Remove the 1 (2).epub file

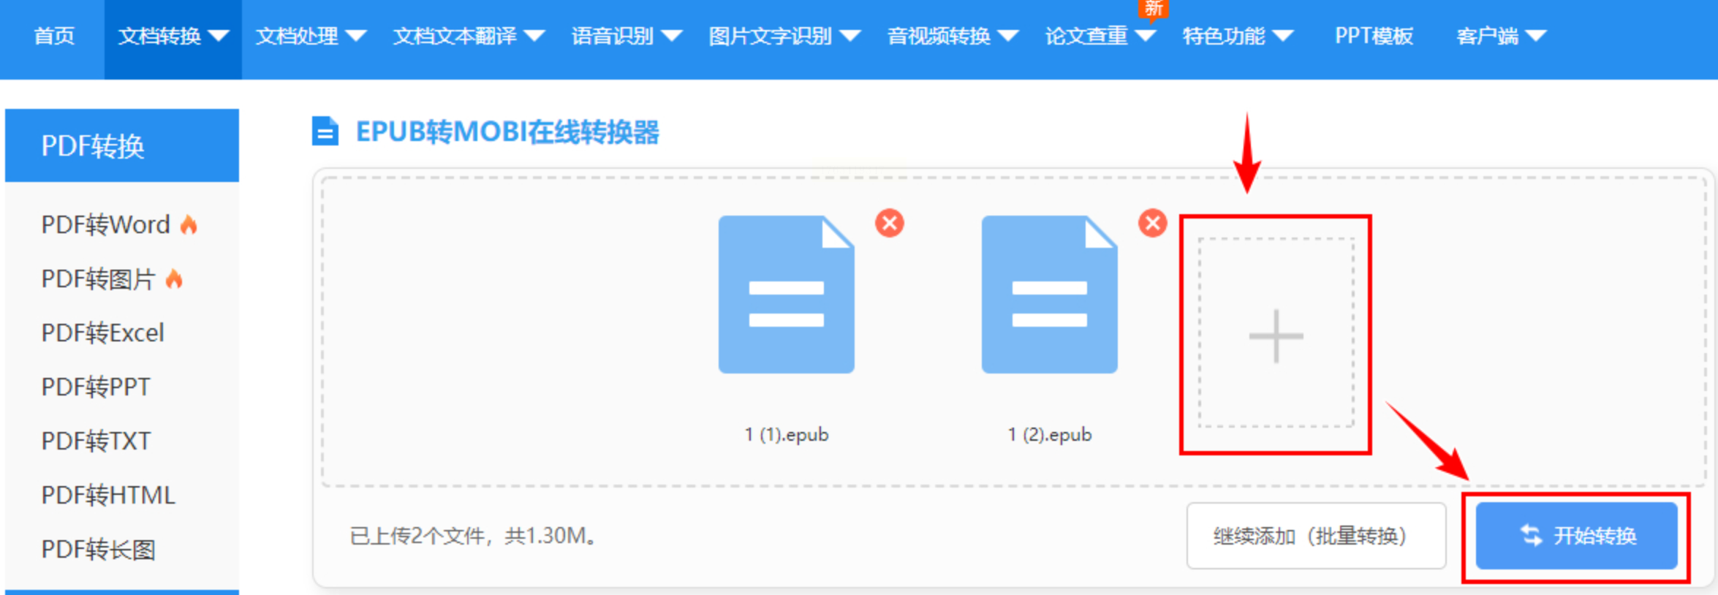pos(1152,223)
